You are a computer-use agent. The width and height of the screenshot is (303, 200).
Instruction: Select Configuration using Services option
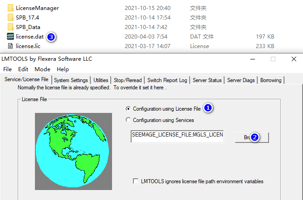pos(128,120)
